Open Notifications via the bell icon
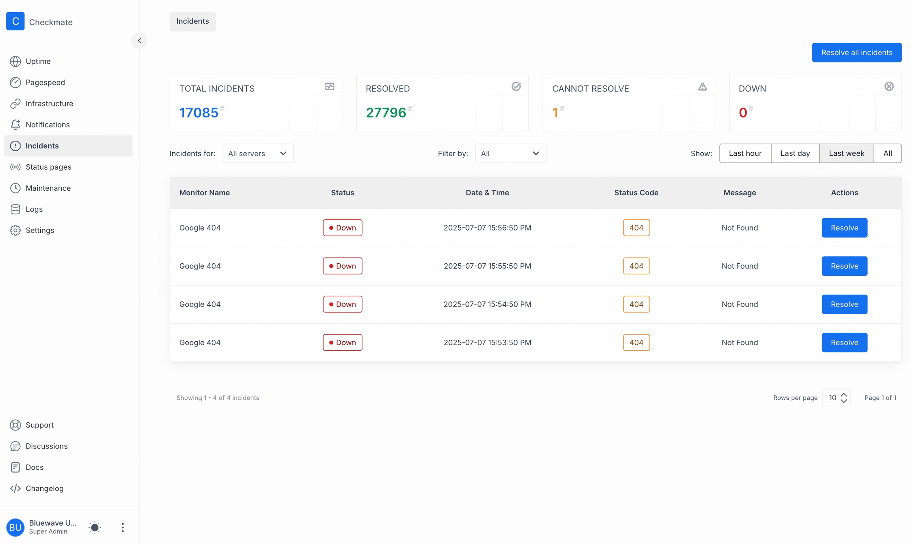911x543 pixels. 15,125
